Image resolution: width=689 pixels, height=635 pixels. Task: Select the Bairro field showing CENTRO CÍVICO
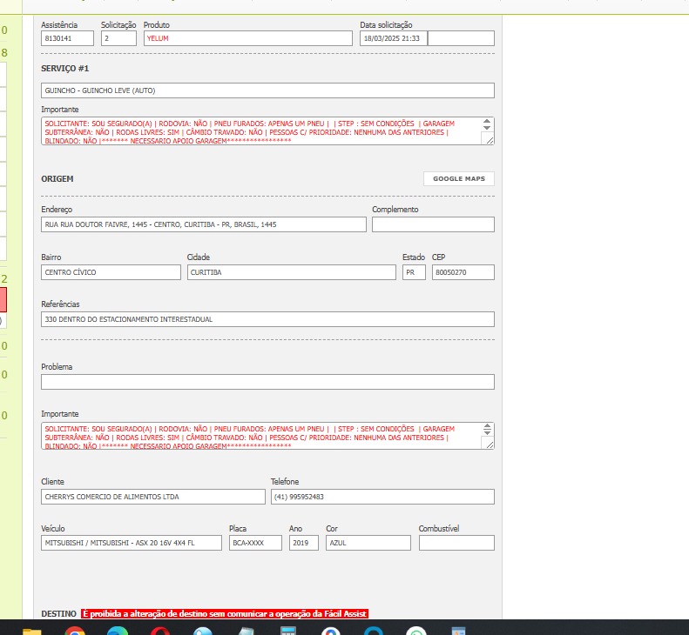click(x=111, y=272)
